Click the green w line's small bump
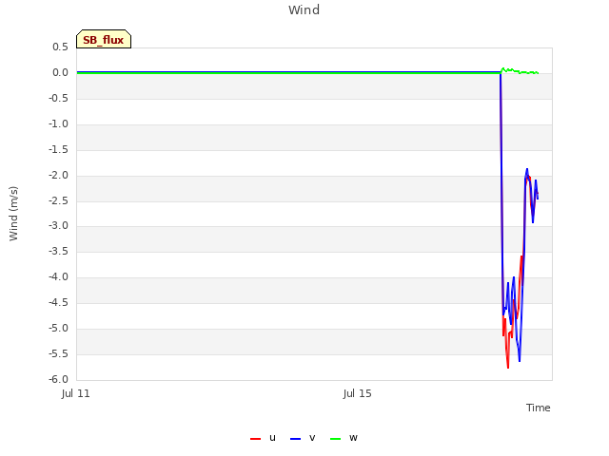This screenshot has width=609, height=456. 503,68
